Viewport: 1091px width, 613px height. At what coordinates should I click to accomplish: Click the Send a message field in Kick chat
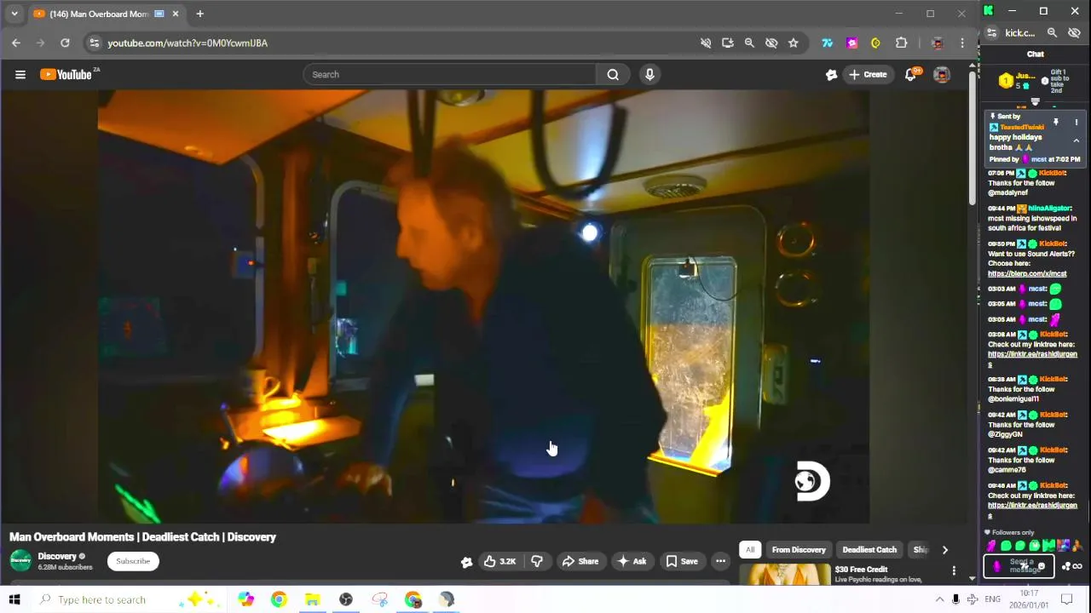[x=1019, y=566]
